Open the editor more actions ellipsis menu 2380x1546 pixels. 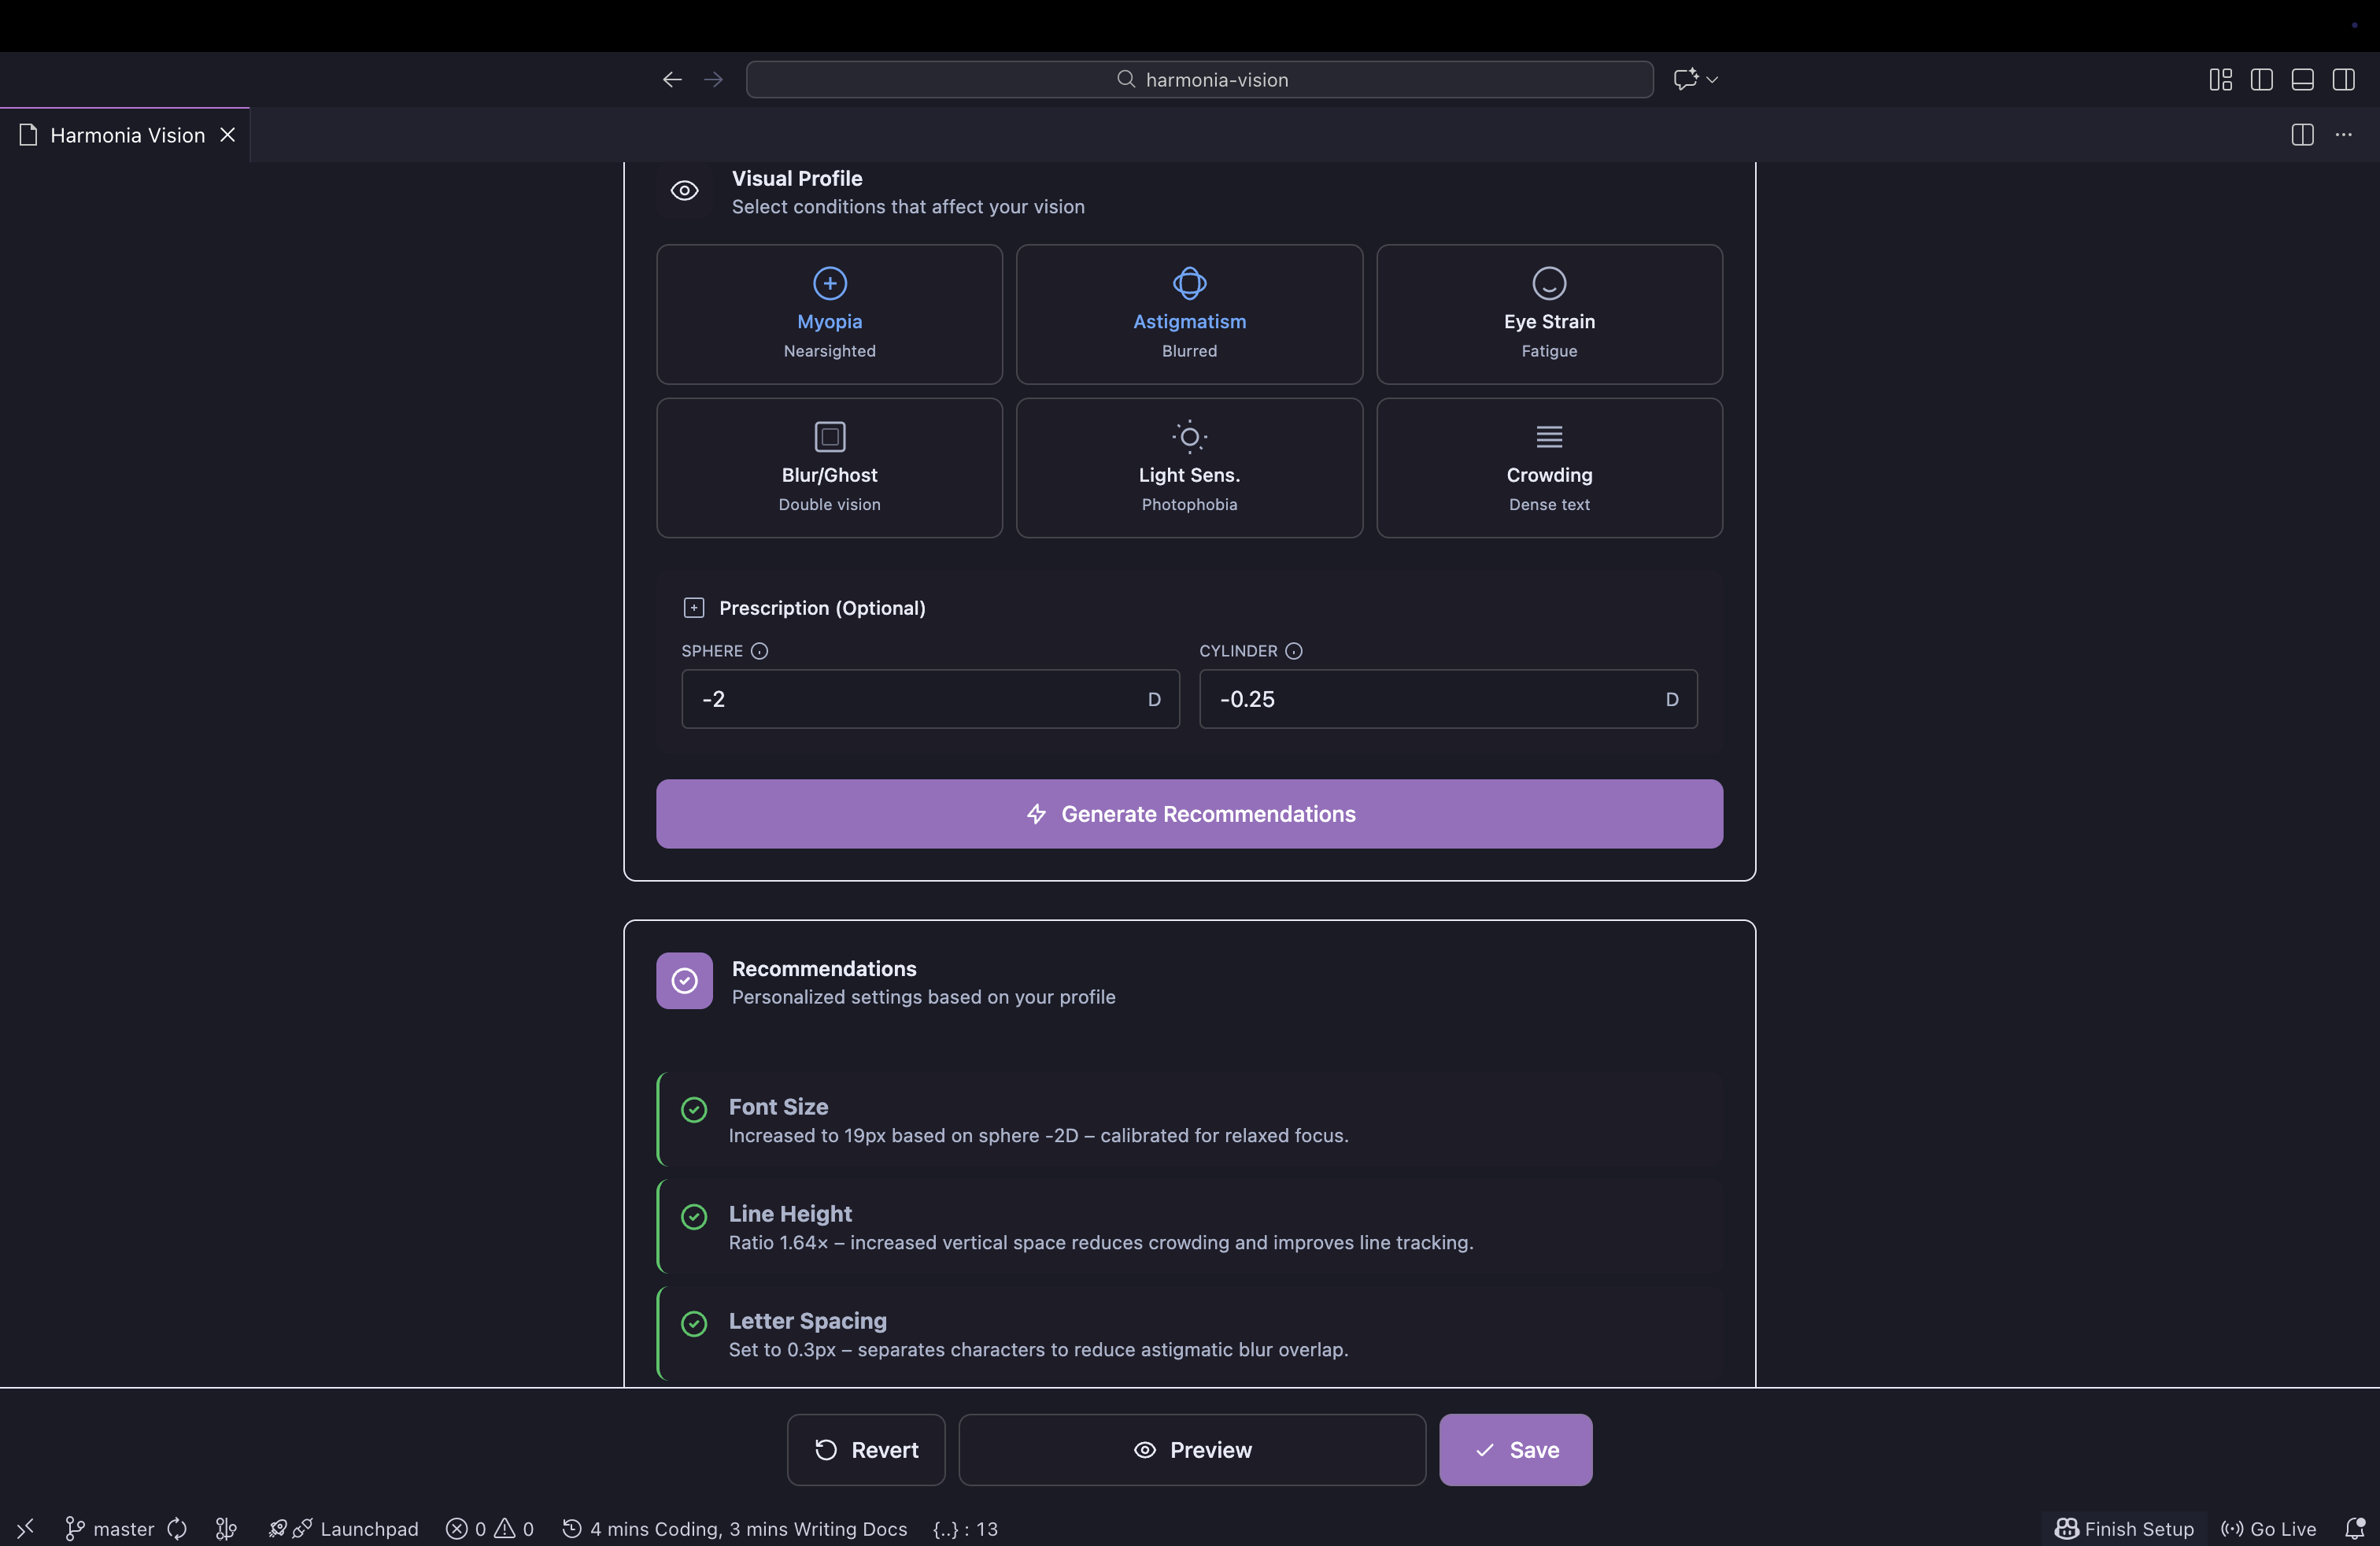point(2343,135)
